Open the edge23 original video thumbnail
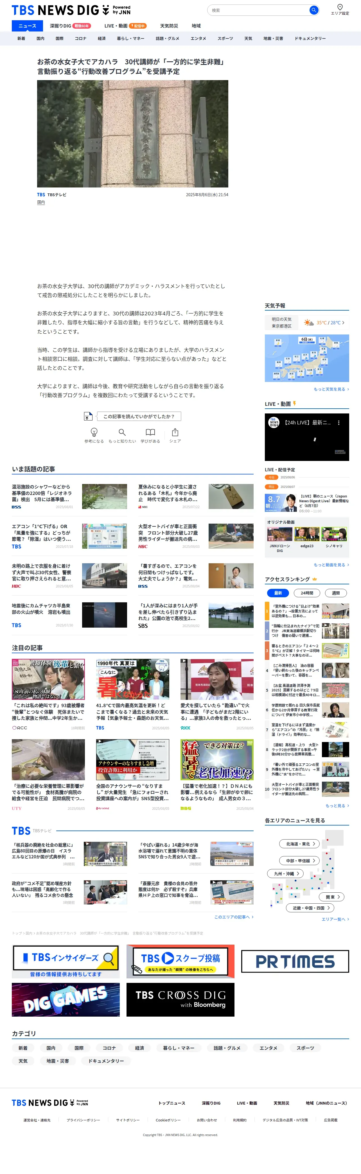This screenshot has width=361, height=1174. pos(307,534)
